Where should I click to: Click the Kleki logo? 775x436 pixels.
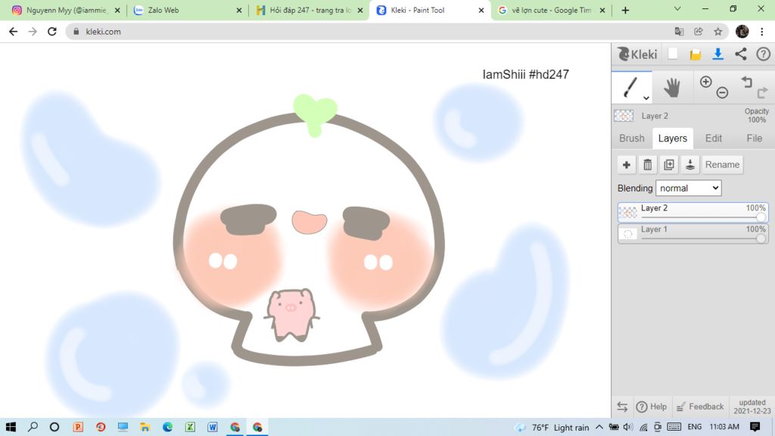(637, 54)
